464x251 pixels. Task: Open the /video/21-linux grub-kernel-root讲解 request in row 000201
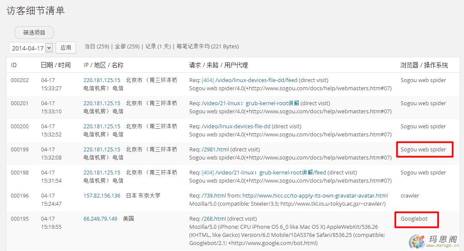coord(250,103)
